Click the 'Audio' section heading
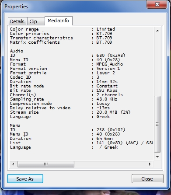The height and width of the screenshot is (195, 171). point(17,51)
